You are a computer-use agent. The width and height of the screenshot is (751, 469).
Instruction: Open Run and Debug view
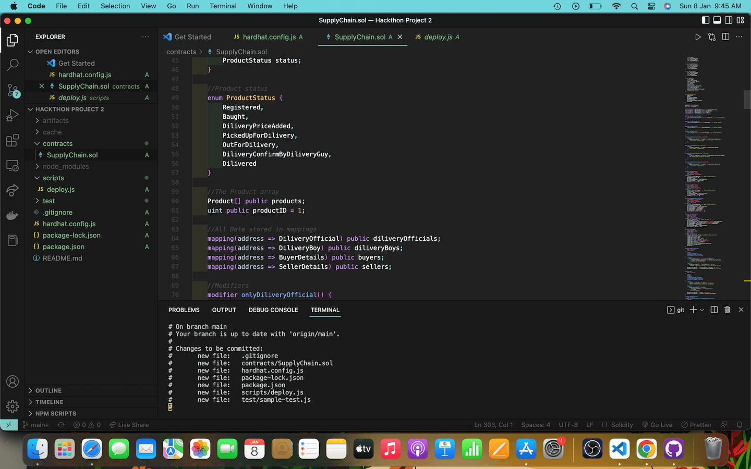click(13, 115)
